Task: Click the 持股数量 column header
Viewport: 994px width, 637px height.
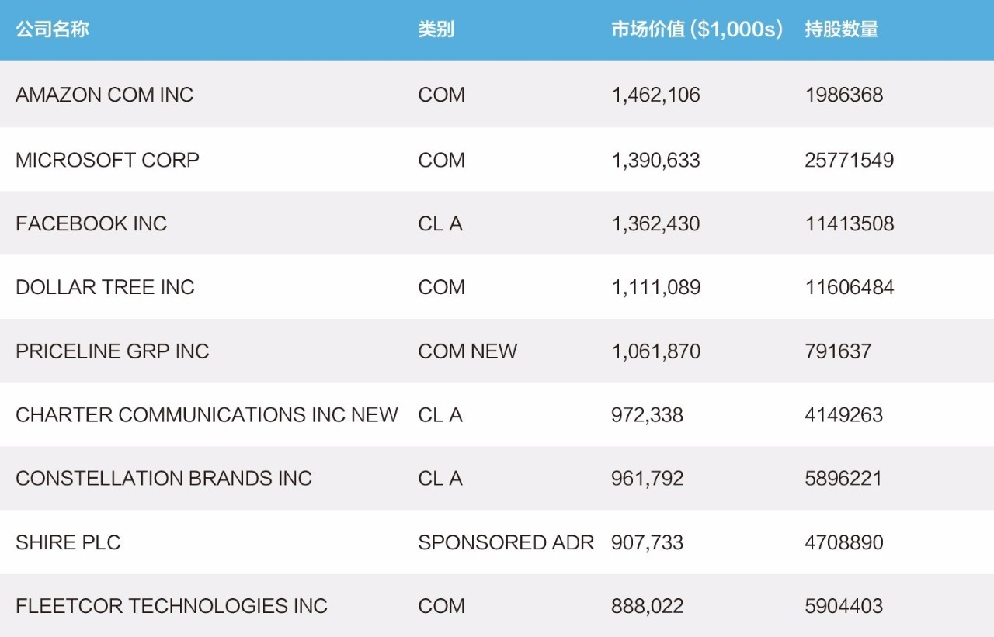Action: (842, 30)
